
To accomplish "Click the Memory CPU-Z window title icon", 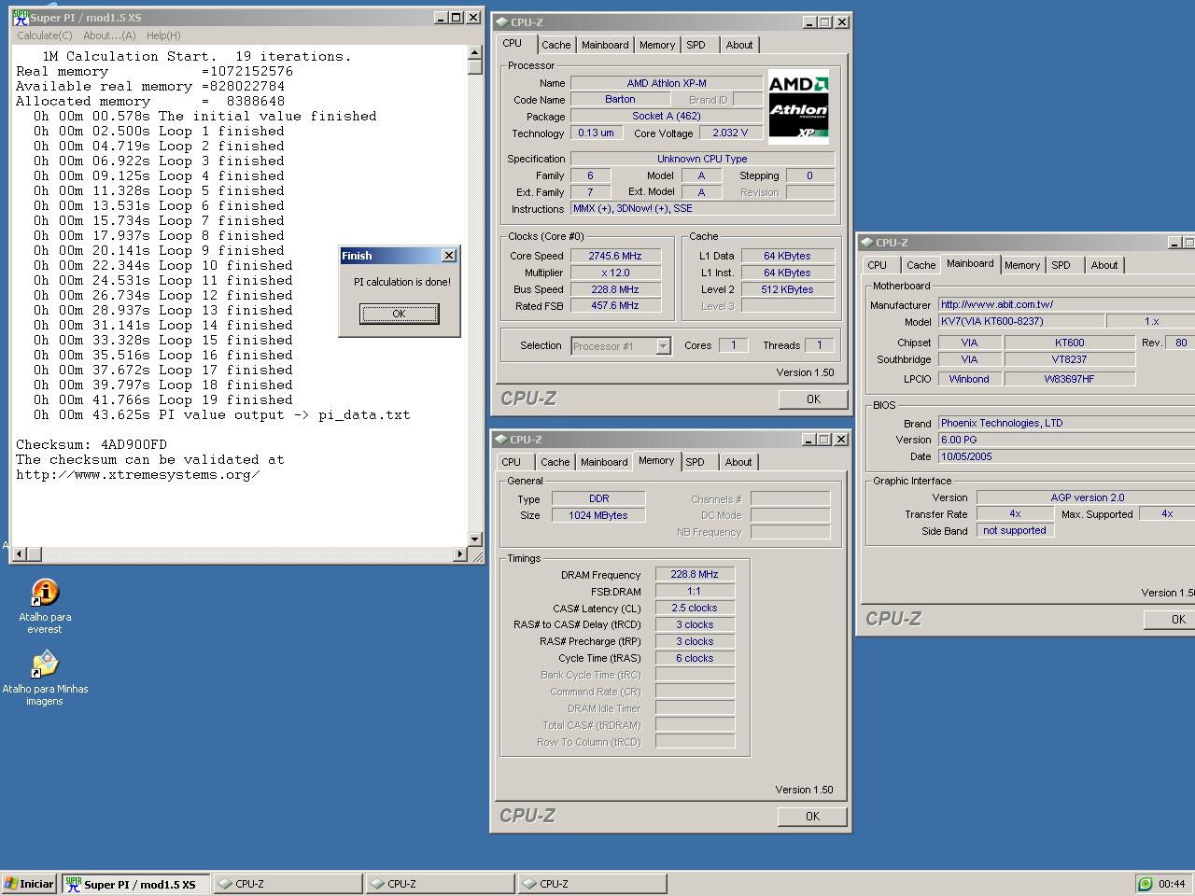I will tap(501, 440).
